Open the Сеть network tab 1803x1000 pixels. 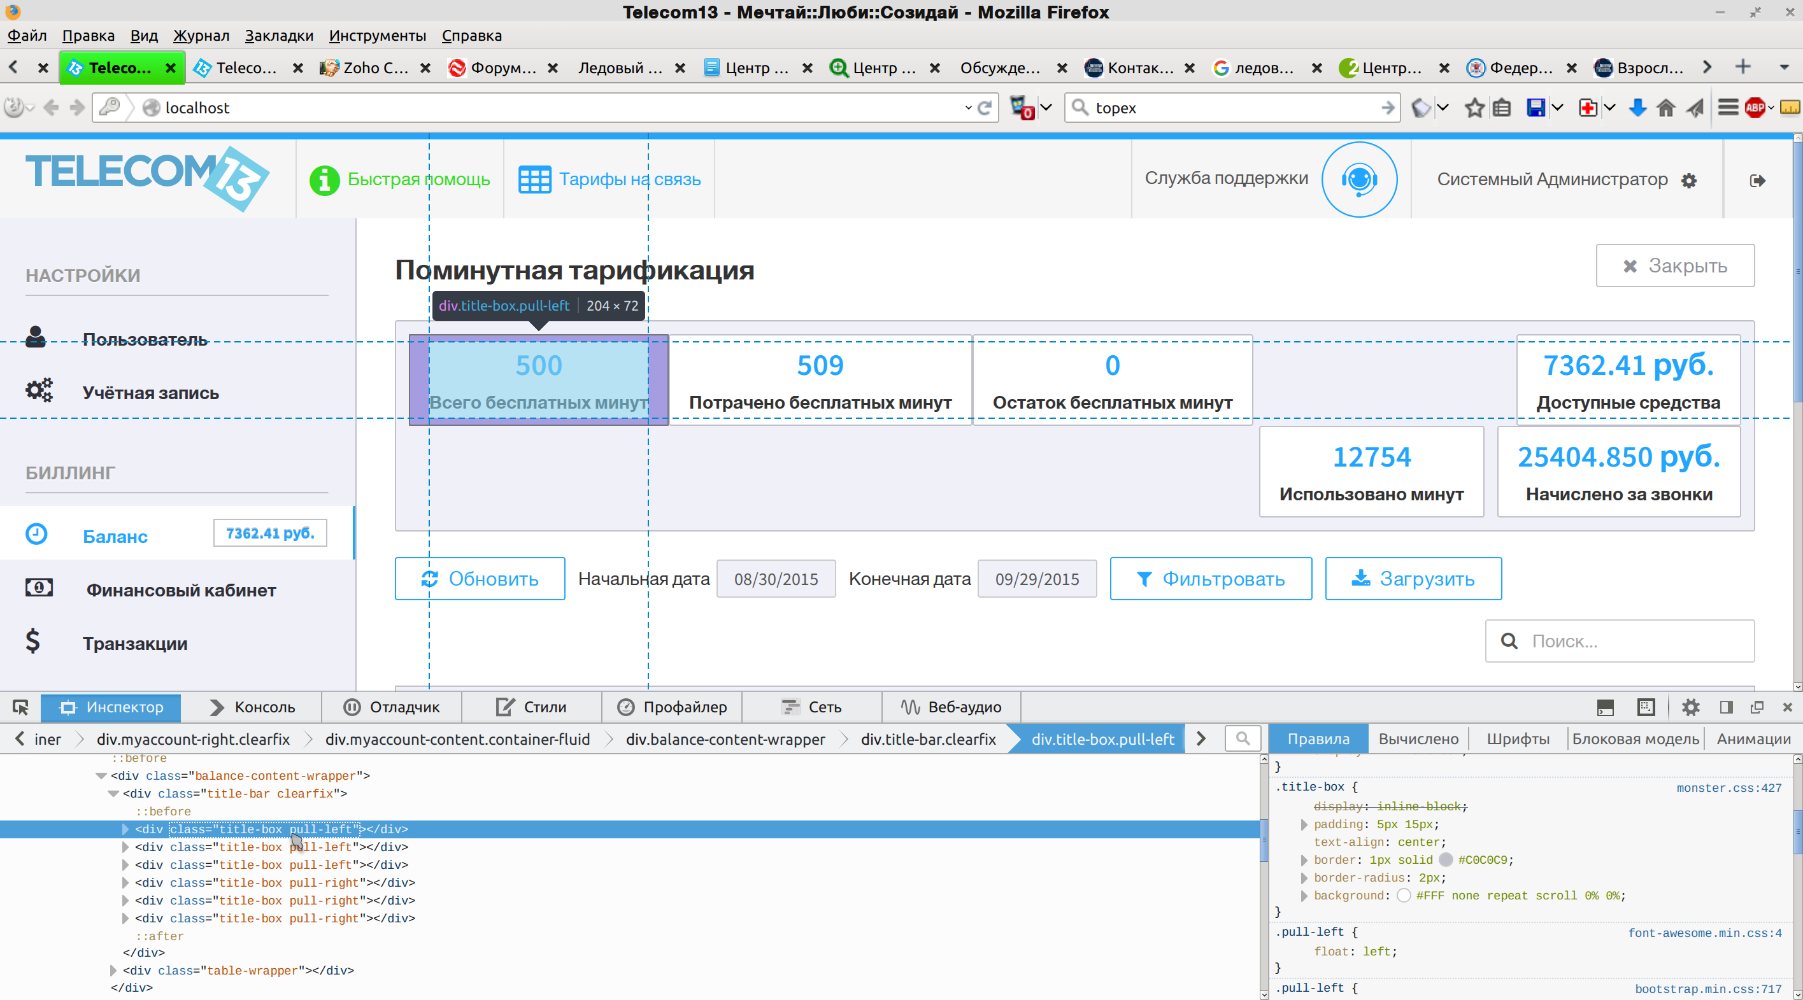(x=812, y=707)
